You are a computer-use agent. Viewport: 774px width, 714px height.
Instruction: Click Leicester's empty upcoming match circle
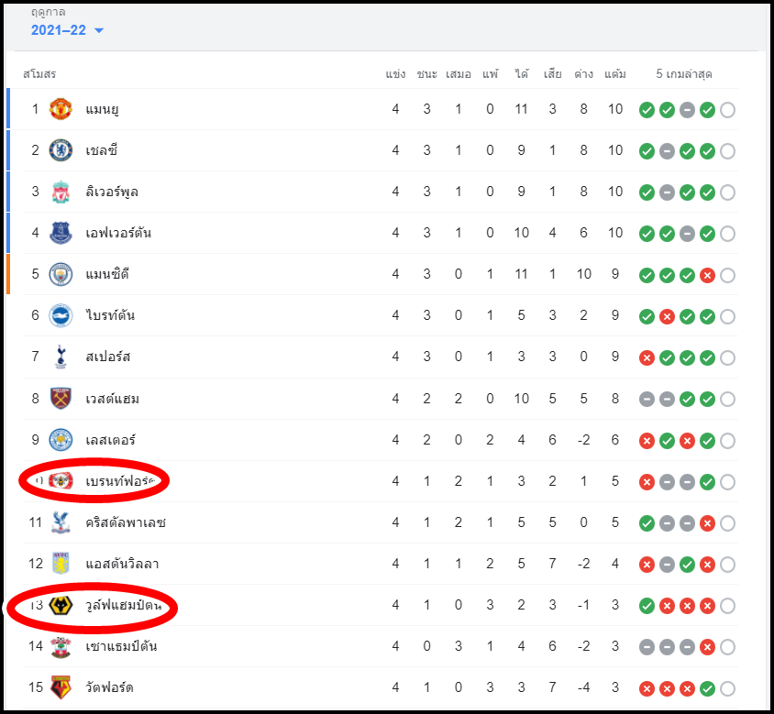click(727, 441)
